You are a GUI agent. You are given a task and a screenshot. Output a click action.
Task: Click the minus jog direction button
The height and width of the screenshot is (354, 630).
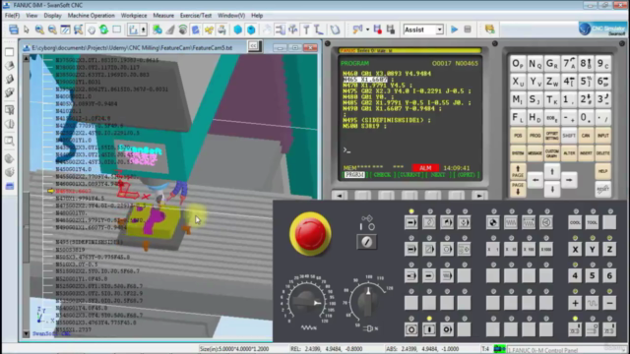coord(609,303)
